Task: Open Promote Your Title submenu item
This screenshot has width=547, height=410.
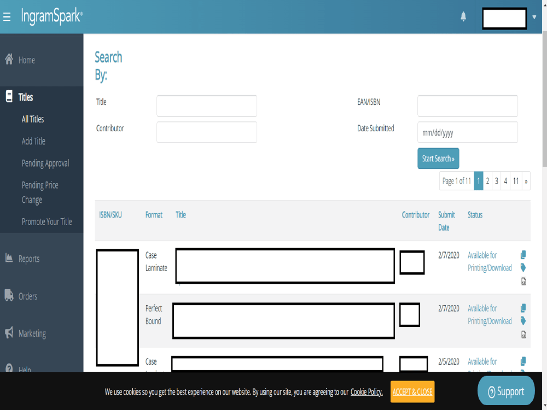Action: click(x=46, y=222)
